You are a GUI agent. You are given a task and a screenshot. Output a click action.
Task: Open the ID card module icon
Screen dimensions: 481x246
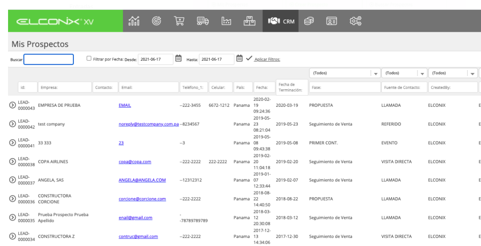(x=332, y=21)
